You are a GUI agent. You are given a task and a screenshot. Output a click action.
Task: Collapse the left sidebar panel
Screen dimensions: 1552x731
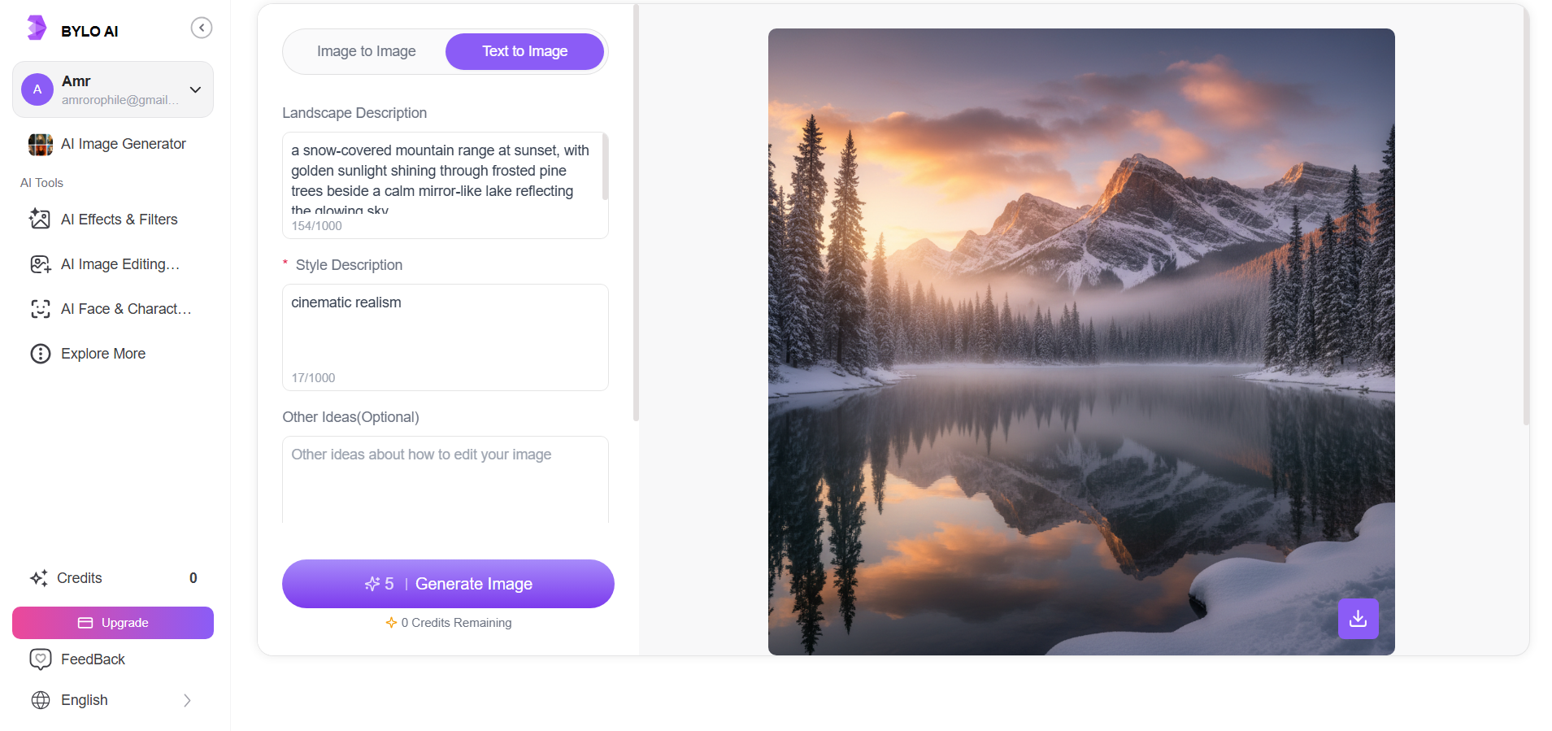(201, 27)
